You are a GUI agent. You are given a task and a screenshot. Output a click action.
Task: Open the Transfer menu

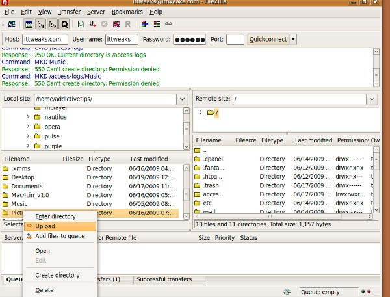tap(70, 12)
